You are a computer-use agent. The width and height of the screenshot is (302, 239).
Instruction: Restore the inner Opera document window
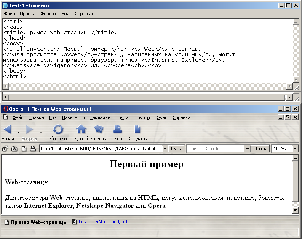(288, 117)
